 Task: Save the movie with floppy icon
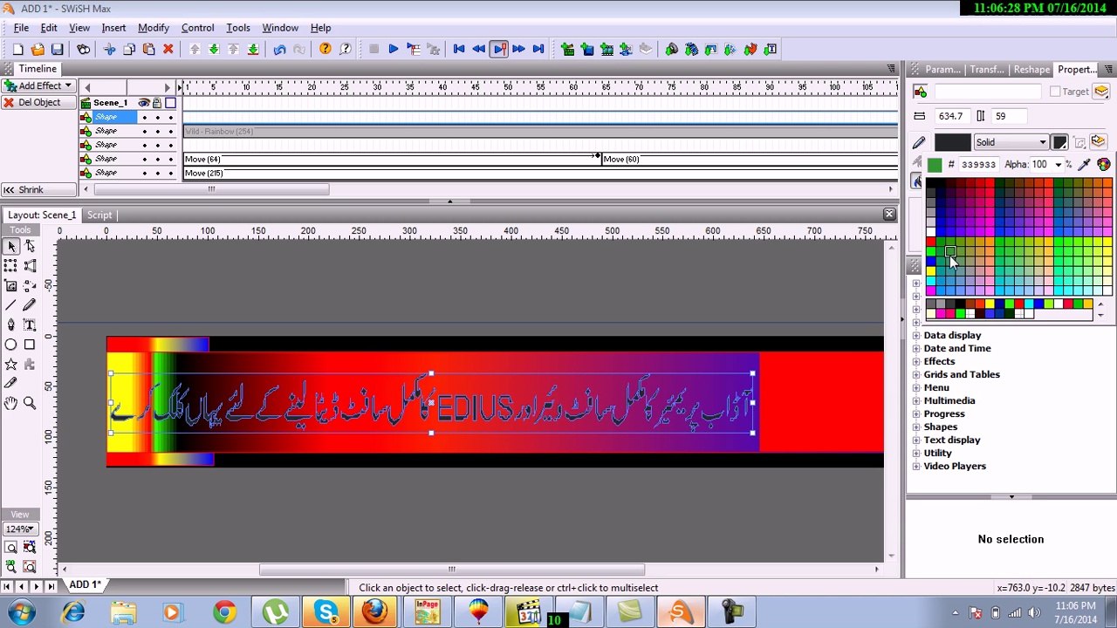57,50
